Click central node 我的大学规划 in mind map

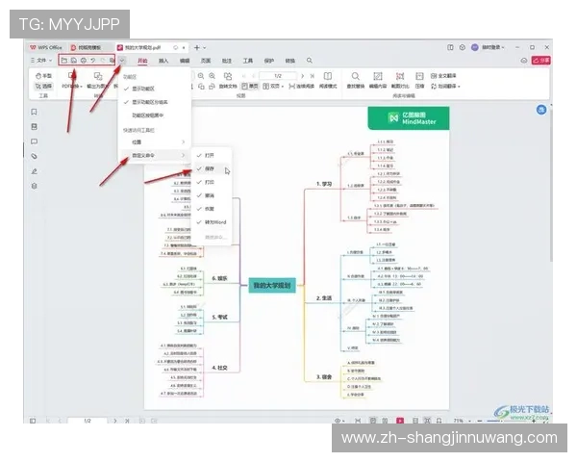coord(272,286)
